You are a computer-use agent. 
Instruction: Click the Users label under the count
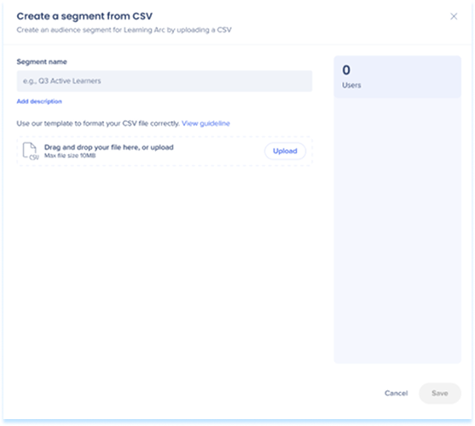[x=351, y=85]
